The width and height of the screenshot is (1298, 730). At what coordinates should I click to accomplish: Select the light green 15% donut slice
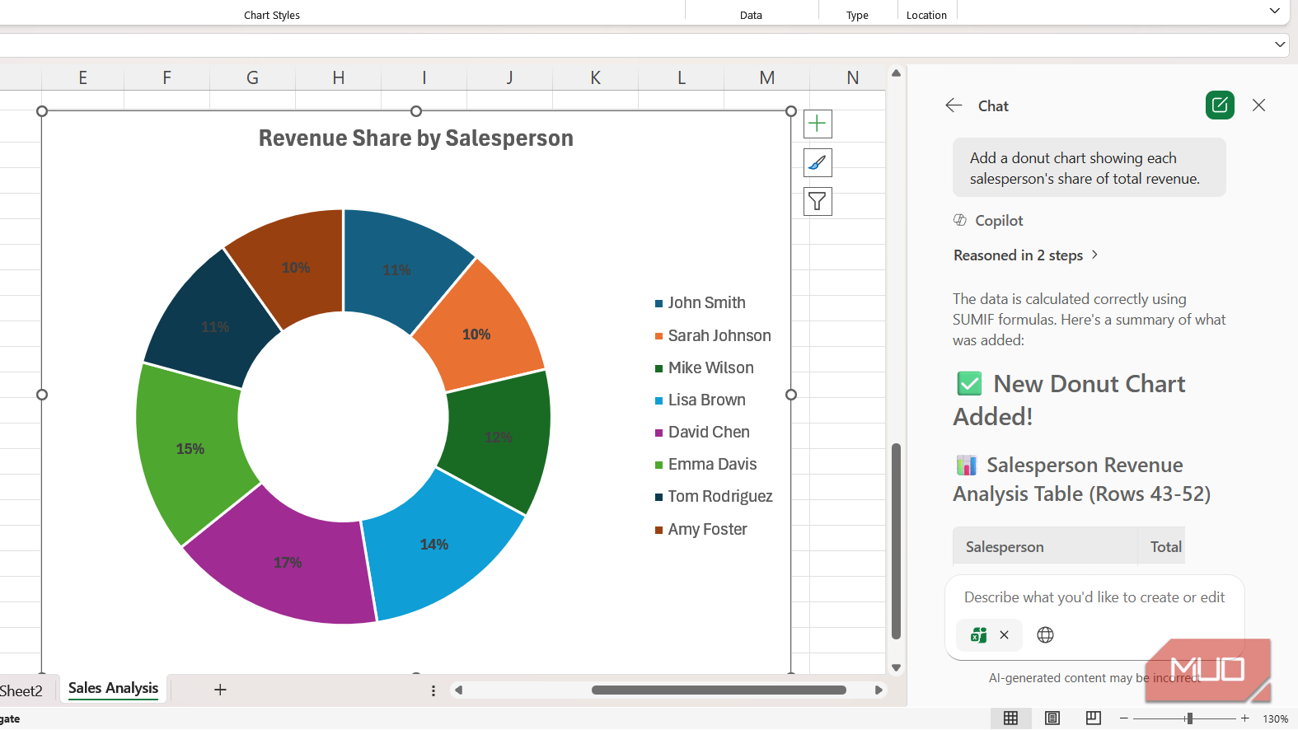(x=190, y=450)
